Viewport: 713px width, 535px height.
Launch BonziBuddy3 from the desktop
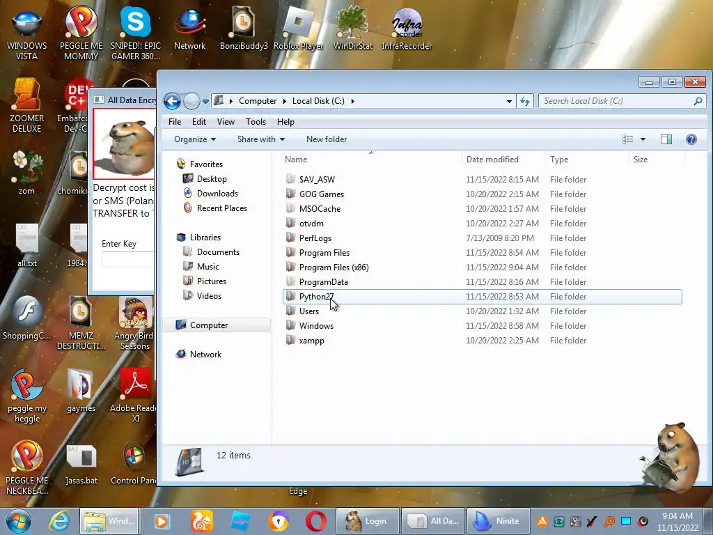[x=244, y=28]
